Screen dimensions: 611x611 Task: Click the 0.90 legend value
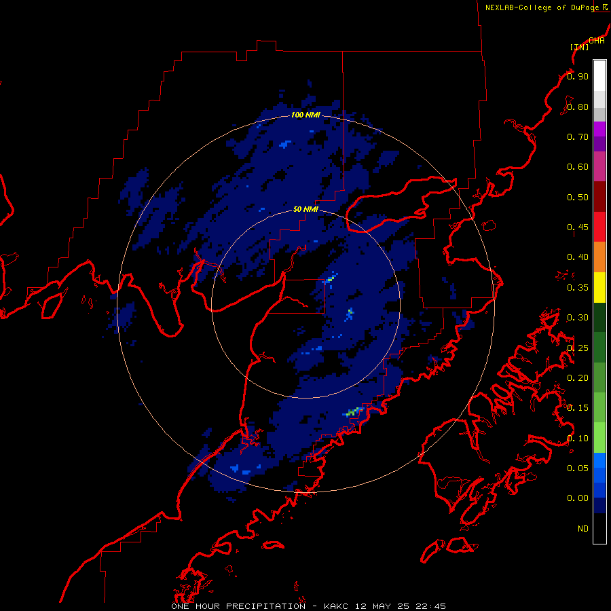click(578, 76)
